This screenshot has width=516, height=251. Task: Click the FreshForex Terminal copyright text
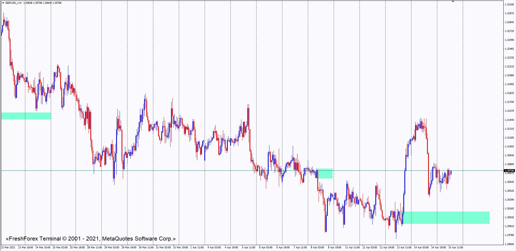point(91,239)
